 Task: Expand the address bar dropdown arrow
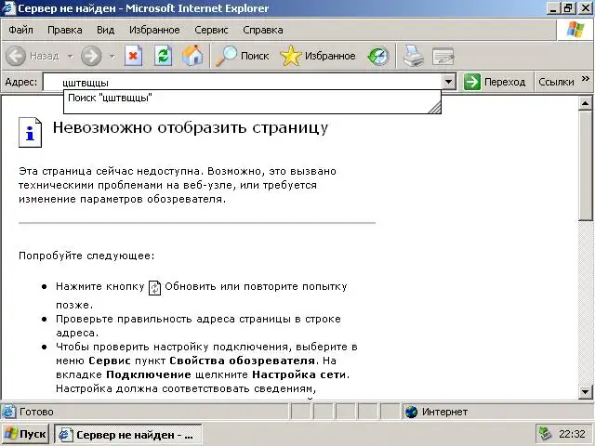[x=448, y=82]
